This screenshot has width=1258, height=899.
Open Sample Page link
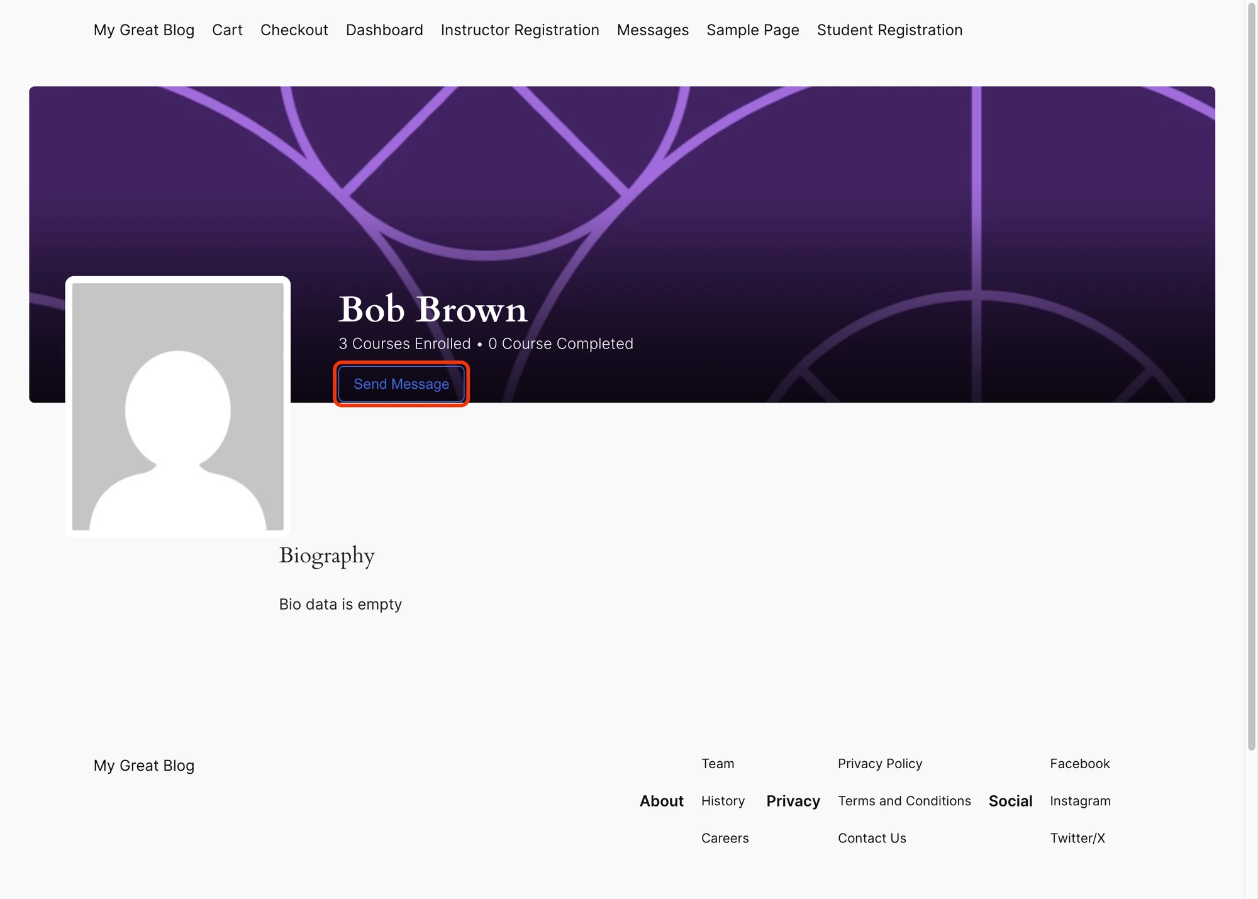pos(753,30)
